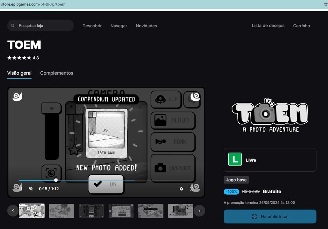Click the promotion end date text
The width and height of the screenshot is (328, 229).
[259, 203]
